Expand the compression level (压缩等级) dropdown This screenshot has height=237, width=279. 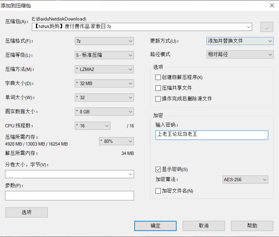coord(104,55)
